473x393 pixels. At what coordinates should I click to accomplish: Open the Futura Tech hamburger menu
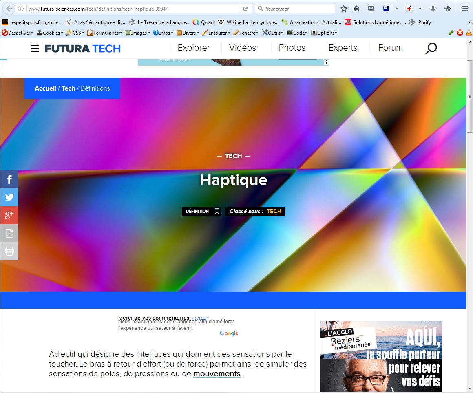click(35, 49)
